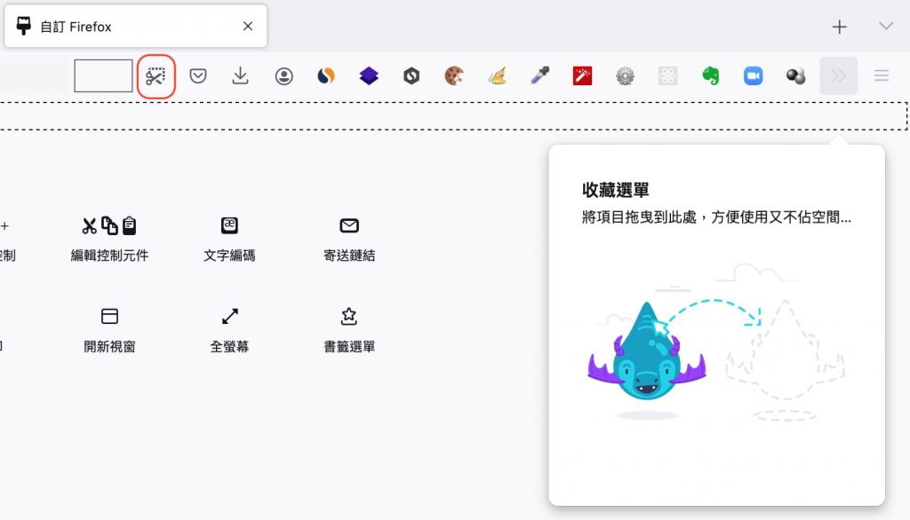Select the 全螢幕 fullscreen item
Screen dimensions: 910x520
click(x=229, y=330)
